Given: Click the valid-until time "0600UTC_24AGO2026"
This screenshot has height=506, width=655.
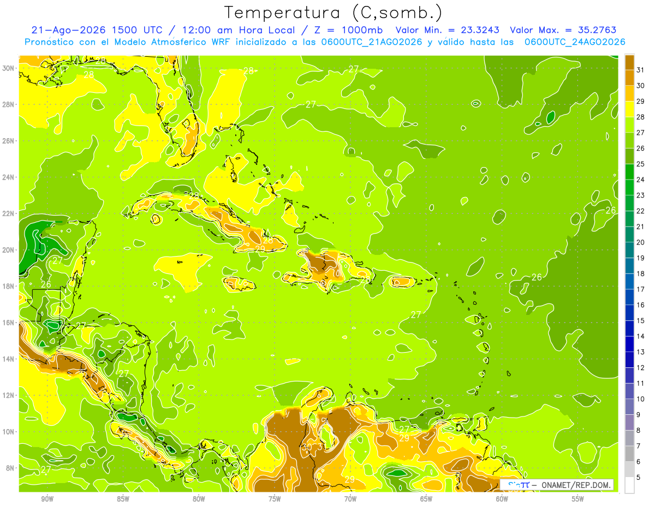Looking at the screenshot, I should click(575, 42).
